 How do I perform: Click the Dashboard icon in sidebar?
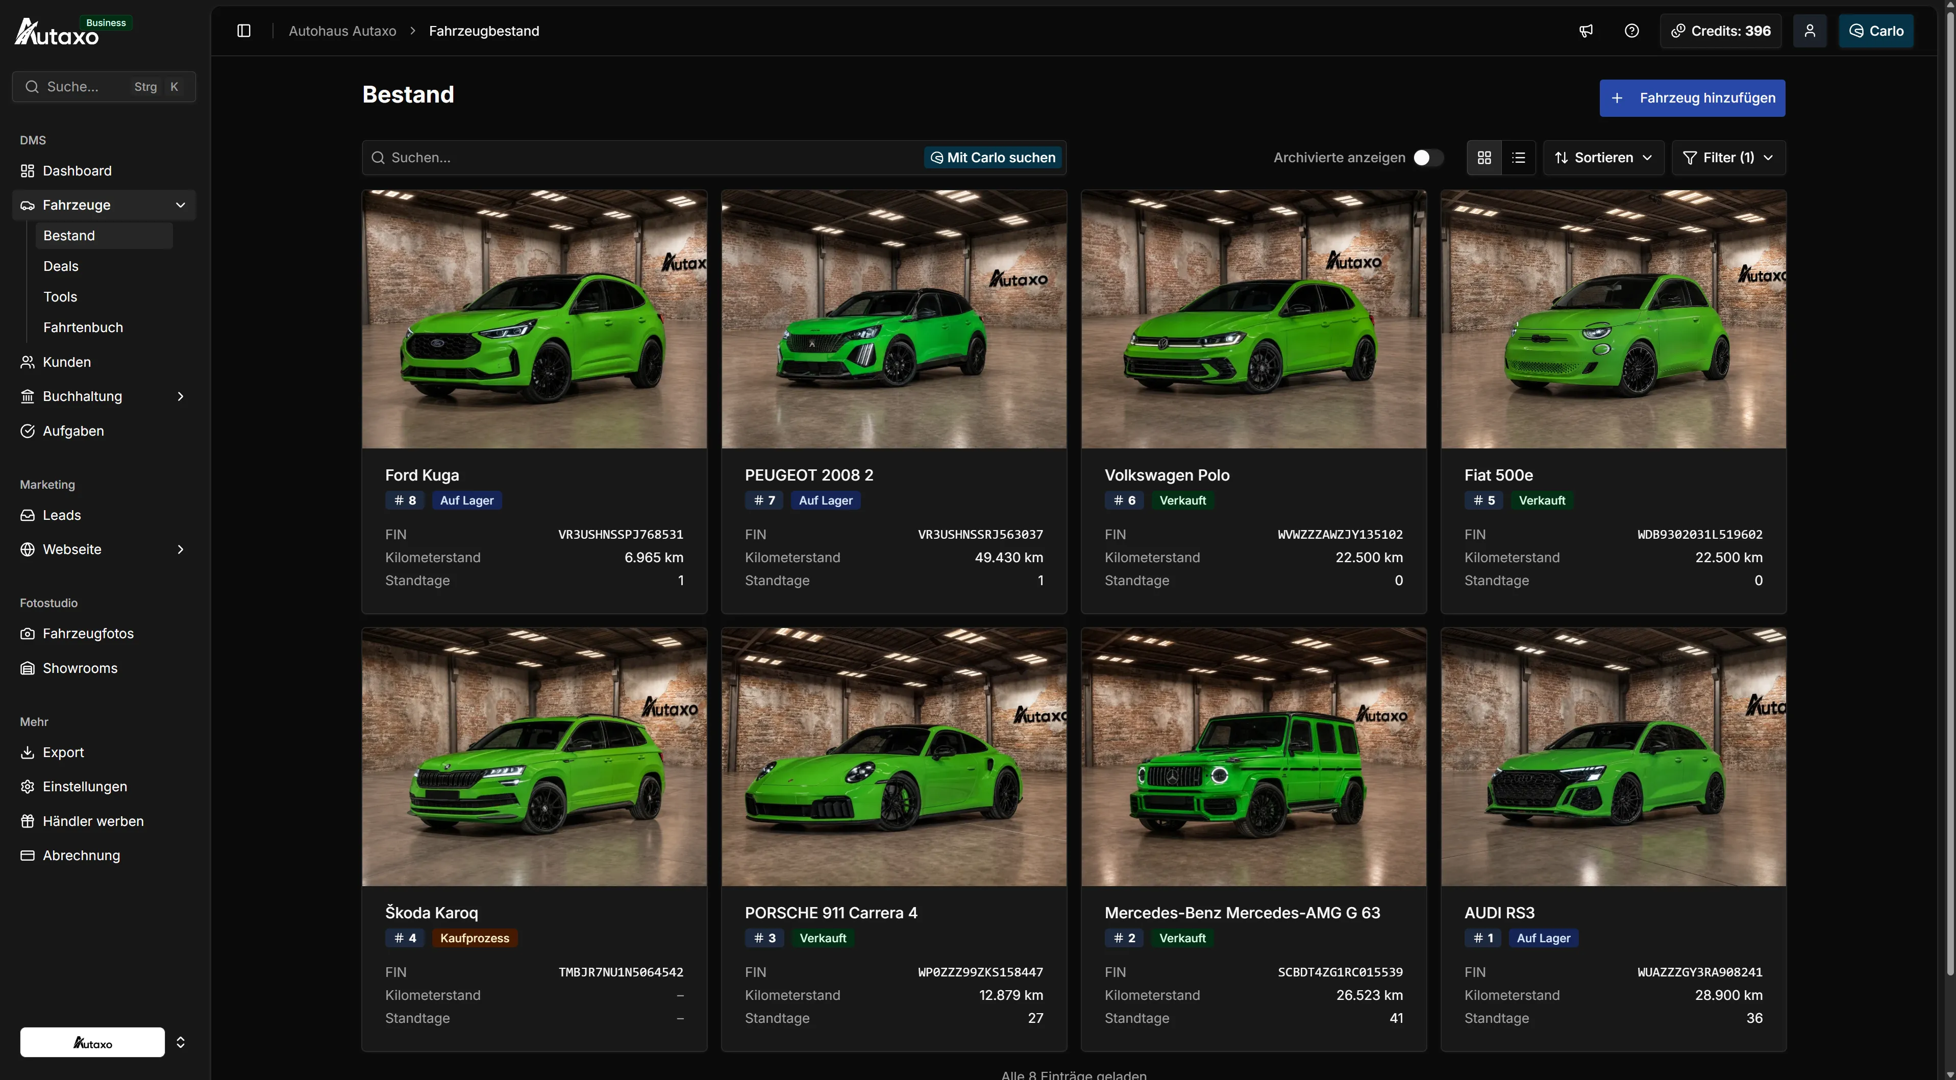point(28,171)
